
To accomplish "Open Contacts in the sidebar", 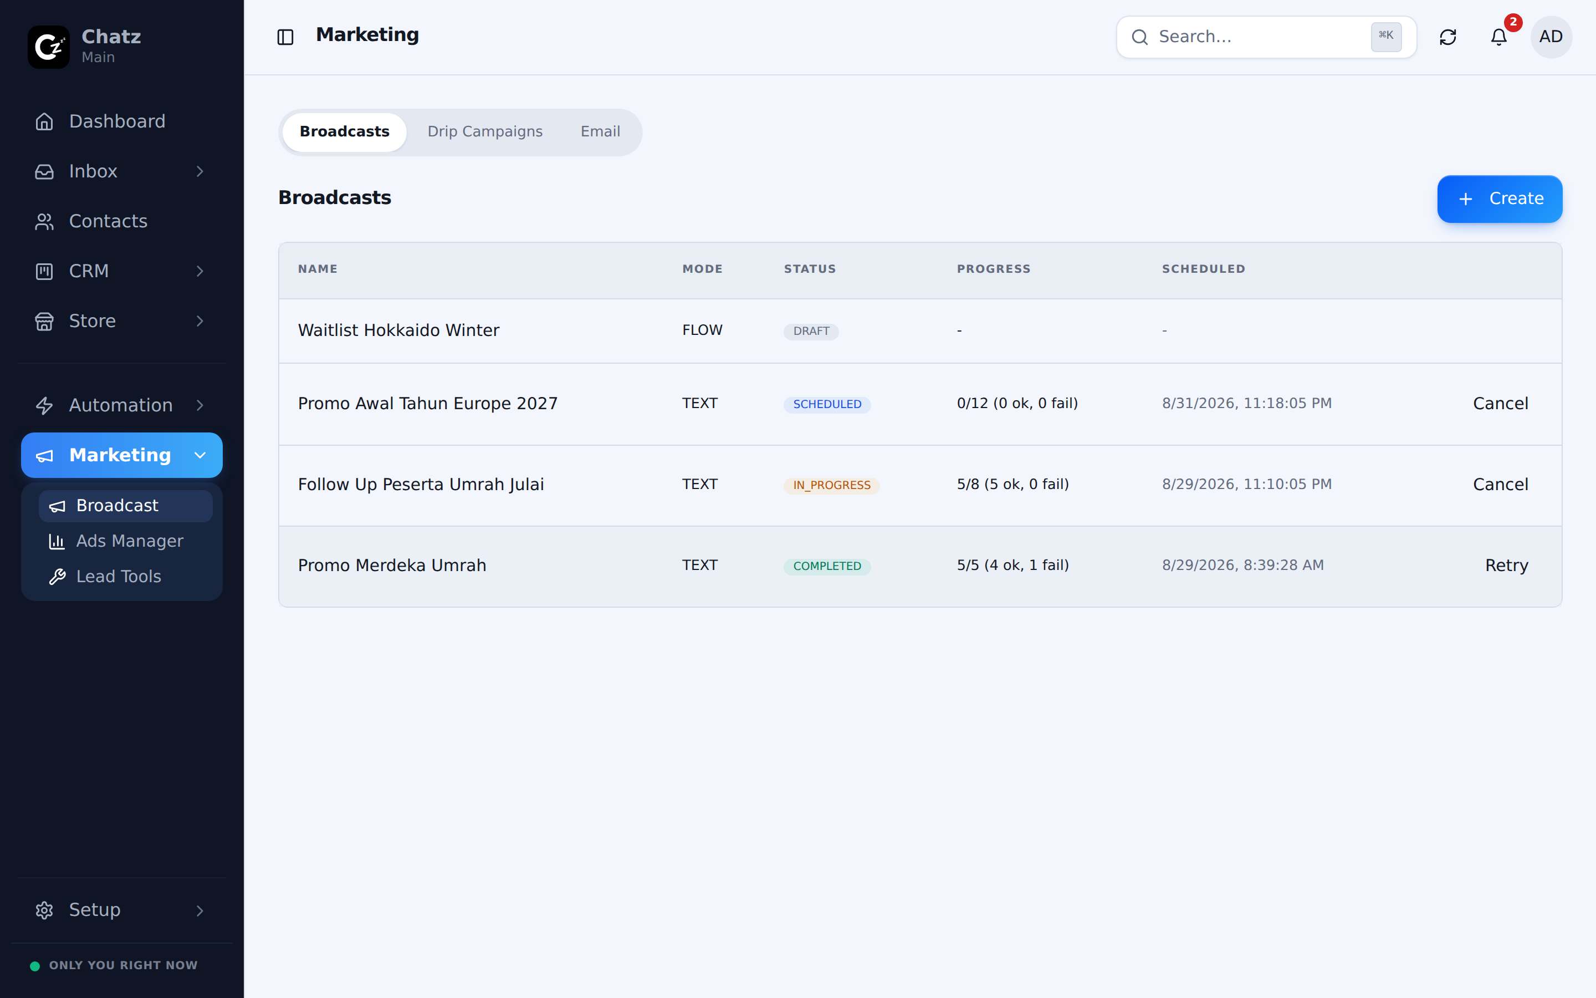I will click(x=121, y=221).
